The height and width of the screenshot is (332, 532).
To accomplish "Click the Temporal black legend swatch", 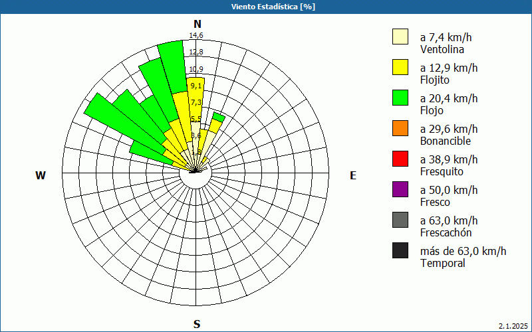I will click(400, 250).
